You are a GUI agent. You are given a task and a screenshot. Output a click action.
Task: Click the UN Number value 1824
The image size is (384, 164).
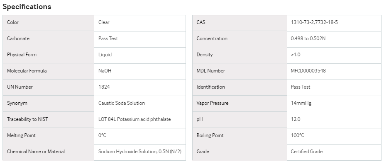[104, 87]
